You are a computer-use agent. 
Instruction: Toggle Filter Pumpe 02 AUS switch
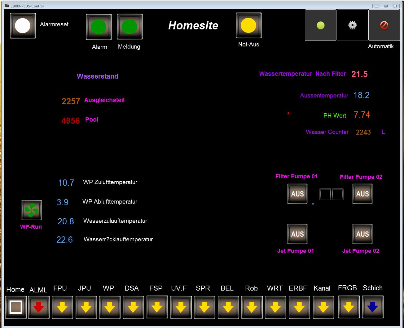pos(362,194)
